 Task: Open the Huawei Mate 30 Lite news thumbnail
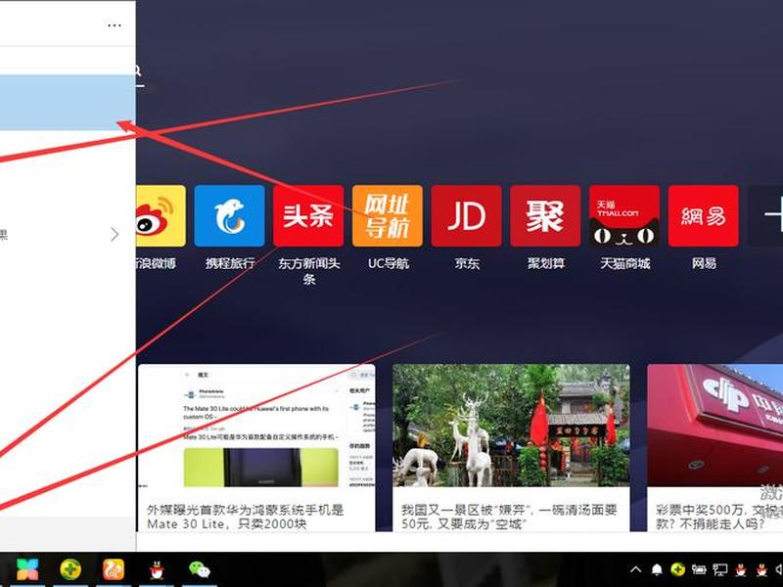[x=256, y=427]
